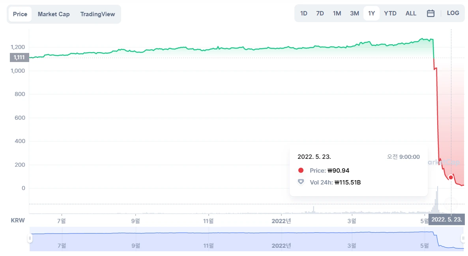Show year-to-date with YTD

click(390, 13)
